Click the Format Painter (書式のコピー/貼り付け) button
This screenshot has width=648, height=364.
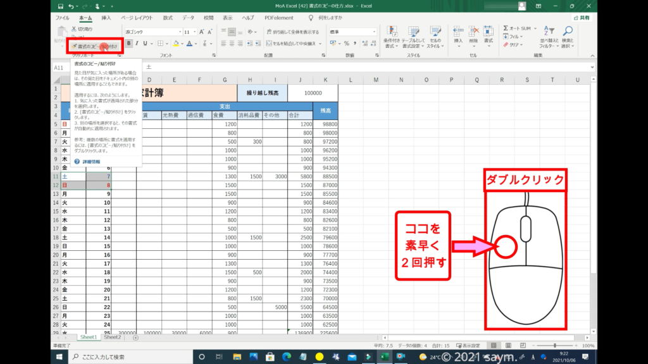pos(94,46)
